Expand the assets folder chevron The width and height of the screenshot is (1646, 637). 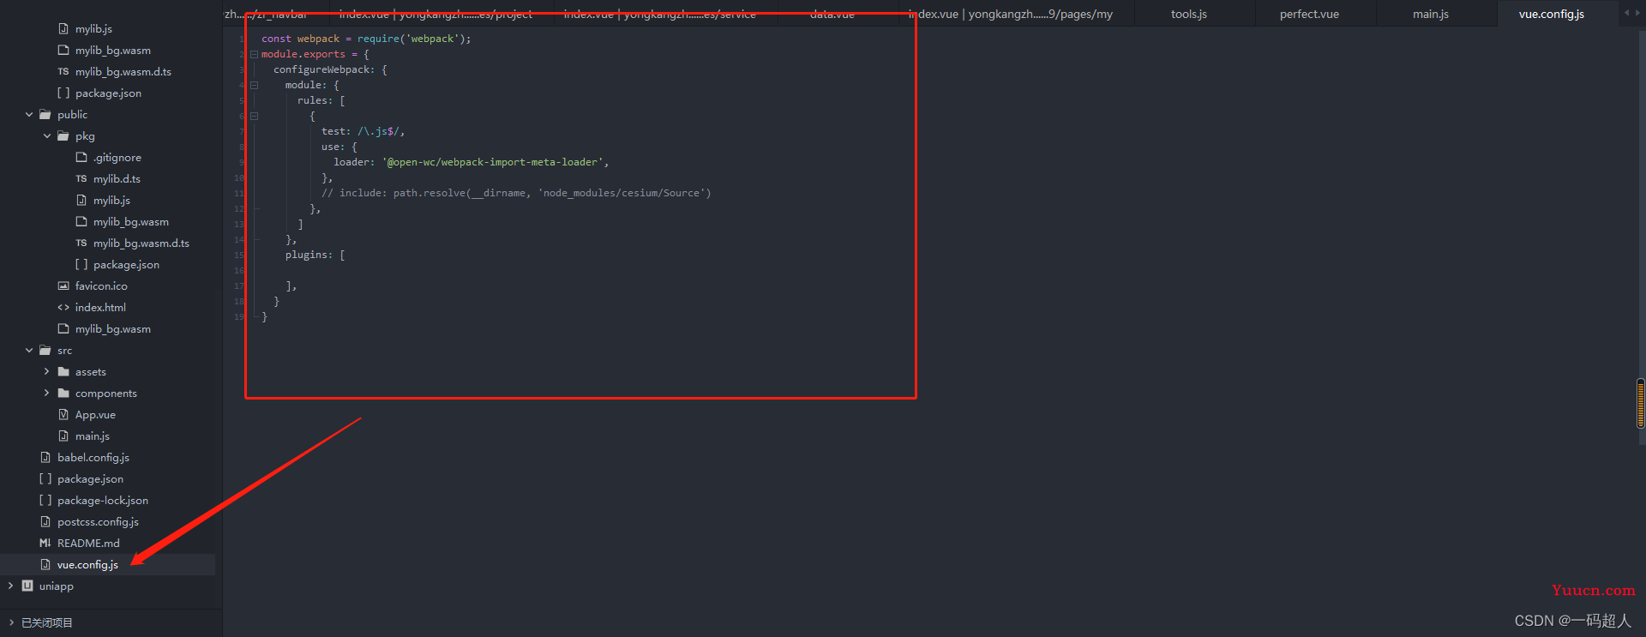tap(46, 372)
